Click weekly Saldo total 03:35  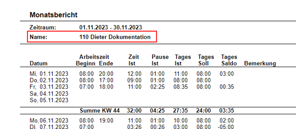(226, 111)
